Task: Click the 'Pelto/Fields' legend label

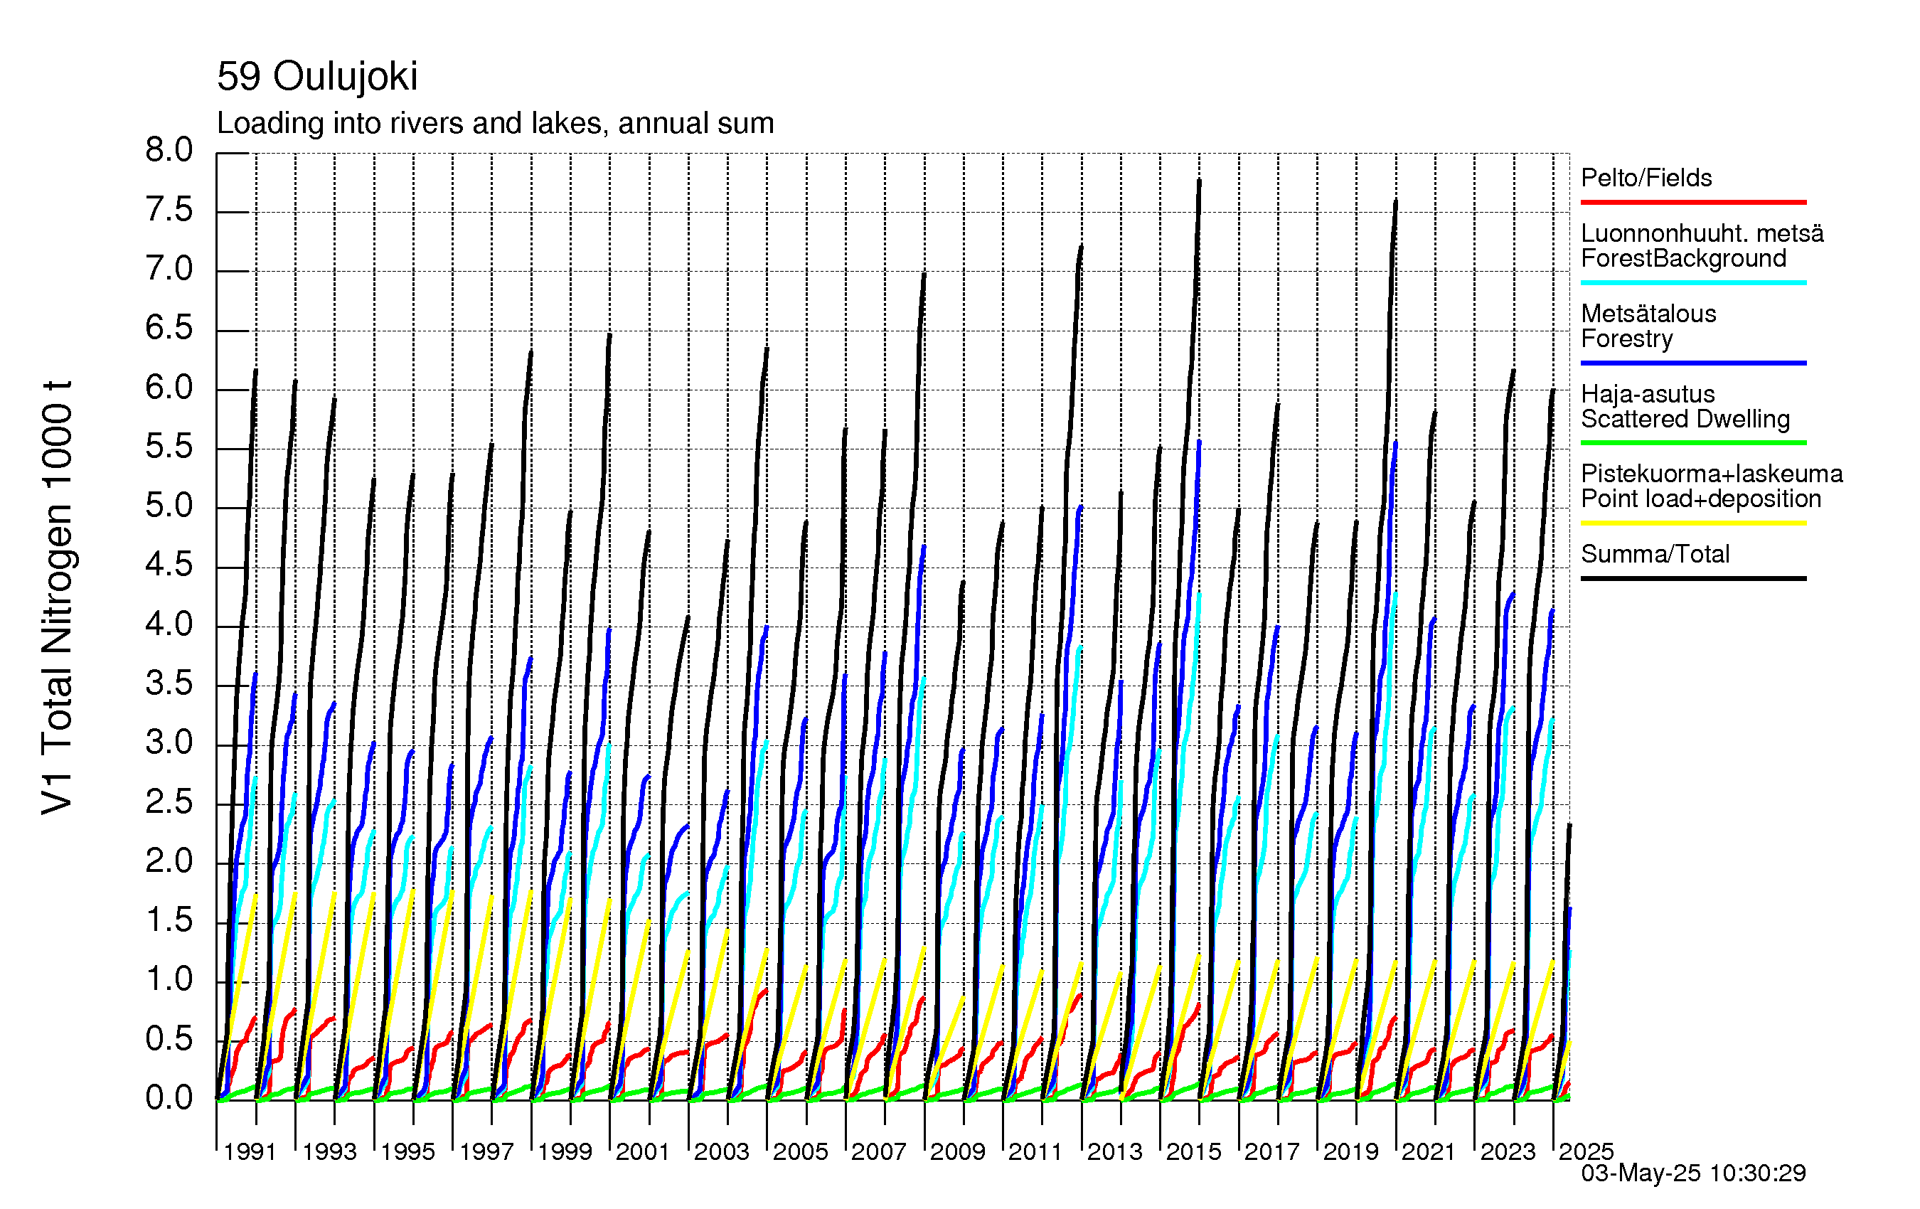Action: point(1646,178)
